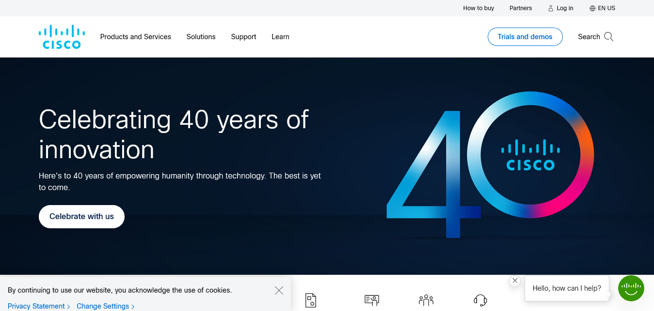The width and height of the screenshot is (654, 311).
Task: Close the cookie notice banner
Action: pyautogui.click(x=279, y=290)
